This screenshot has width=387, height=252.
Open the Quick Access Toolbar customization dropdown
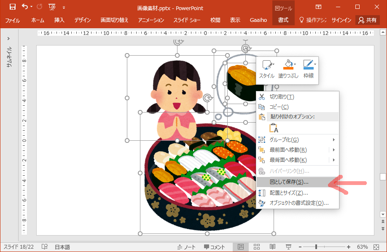(64, 7)
